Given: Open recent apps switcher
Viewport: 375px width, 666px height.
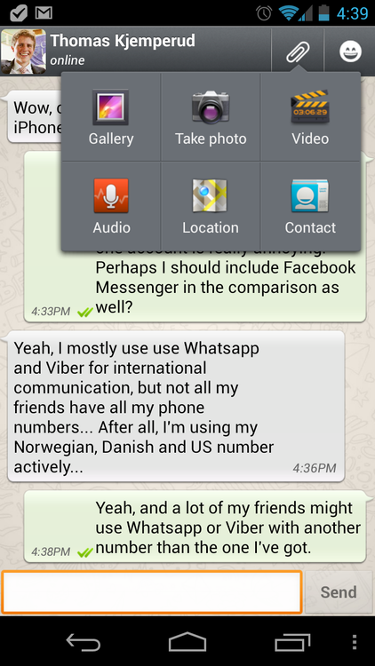Looking at the screenshot, I should pos(292,643).
